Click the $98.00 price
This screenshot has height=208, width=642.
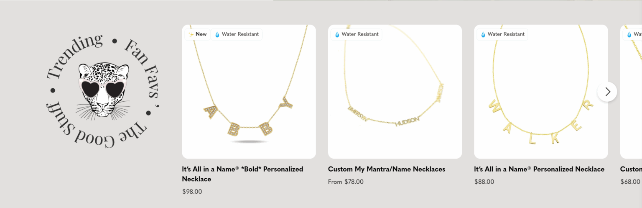tap(192, 192)
